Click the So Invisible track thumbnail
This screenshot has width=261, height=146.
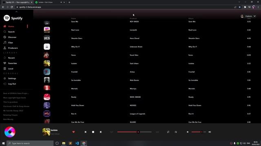pos(47,80)
